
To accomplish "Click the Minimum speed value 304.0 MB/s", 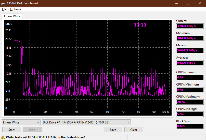I will [x=190, y=38].
